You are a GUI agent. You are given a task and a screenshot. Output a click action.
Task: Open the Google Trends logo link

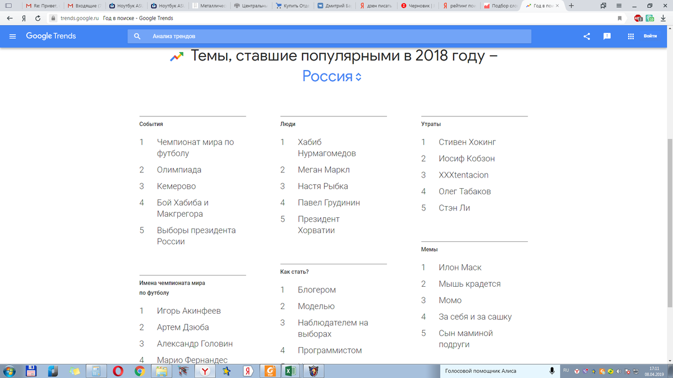pos(51,36)
